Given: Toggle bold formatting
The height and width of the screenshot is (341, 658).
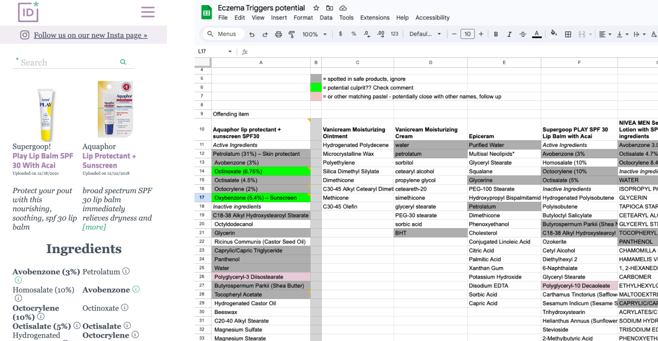Looking at the screenshot, I should [496, 34].
